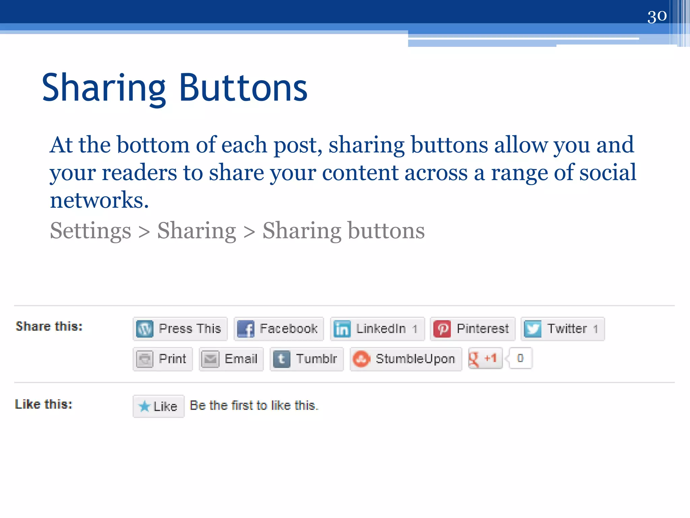Click the Email envelope icon
690x518 pixels.
pyautogui.click(x=211, y=359)
